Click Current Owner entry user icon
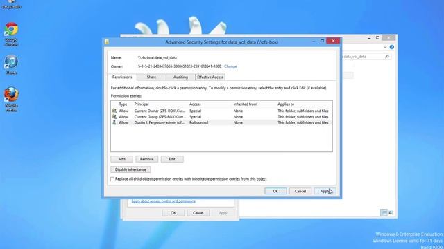 point(114,111)
